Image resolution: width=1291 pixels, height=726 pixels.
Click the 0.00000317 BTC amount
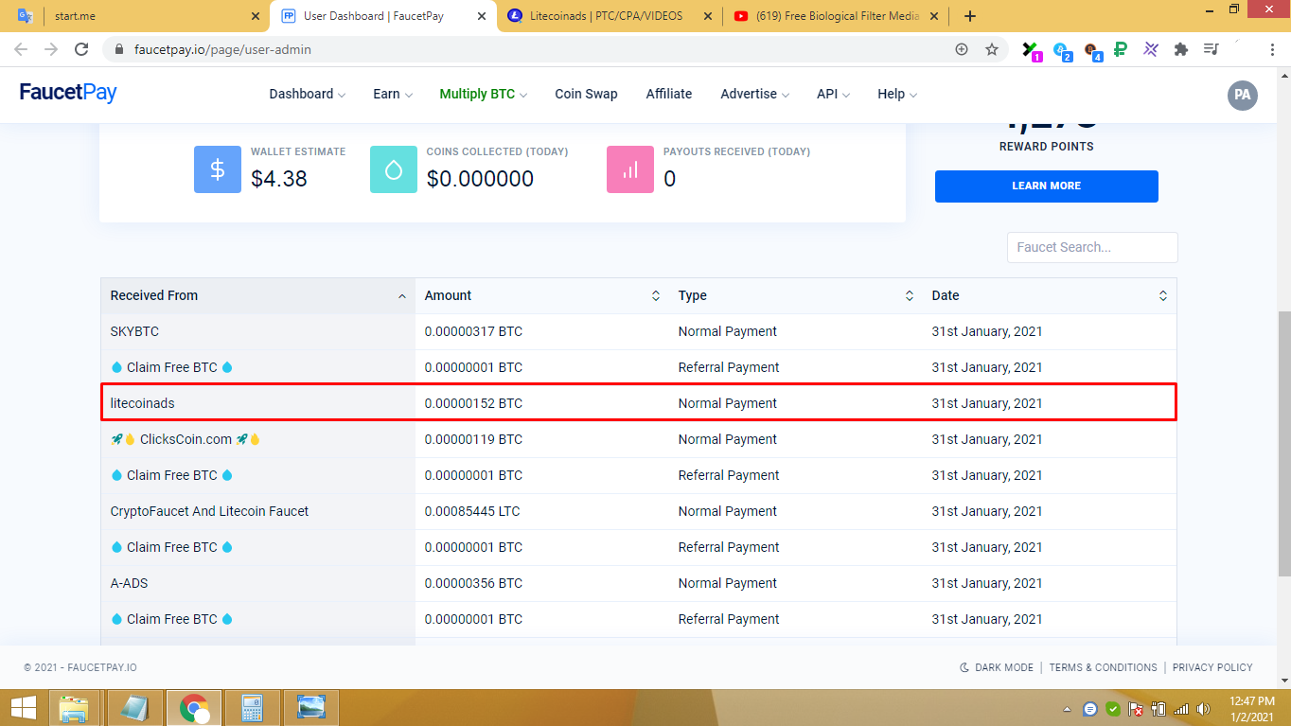[473, 331]
